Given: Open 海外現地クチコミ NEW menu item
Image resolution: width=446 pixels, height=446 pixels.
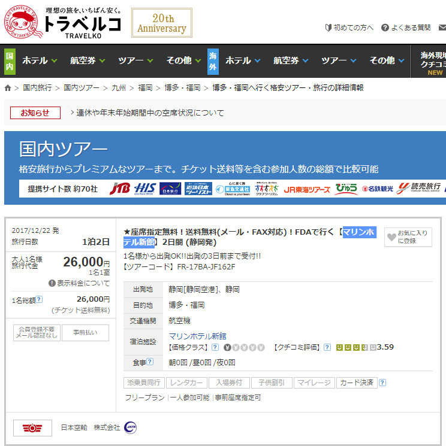Looking at the screenshot, I should [x=431, y=60].
